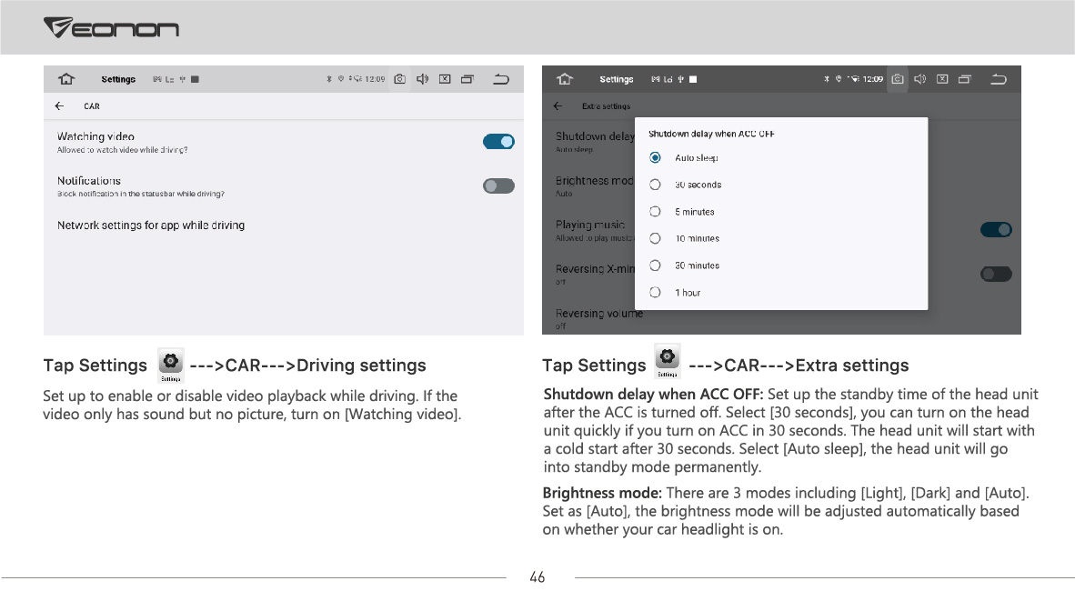Select the 1 hour radio option
The image size is (1075, 591).
point(656,293)
